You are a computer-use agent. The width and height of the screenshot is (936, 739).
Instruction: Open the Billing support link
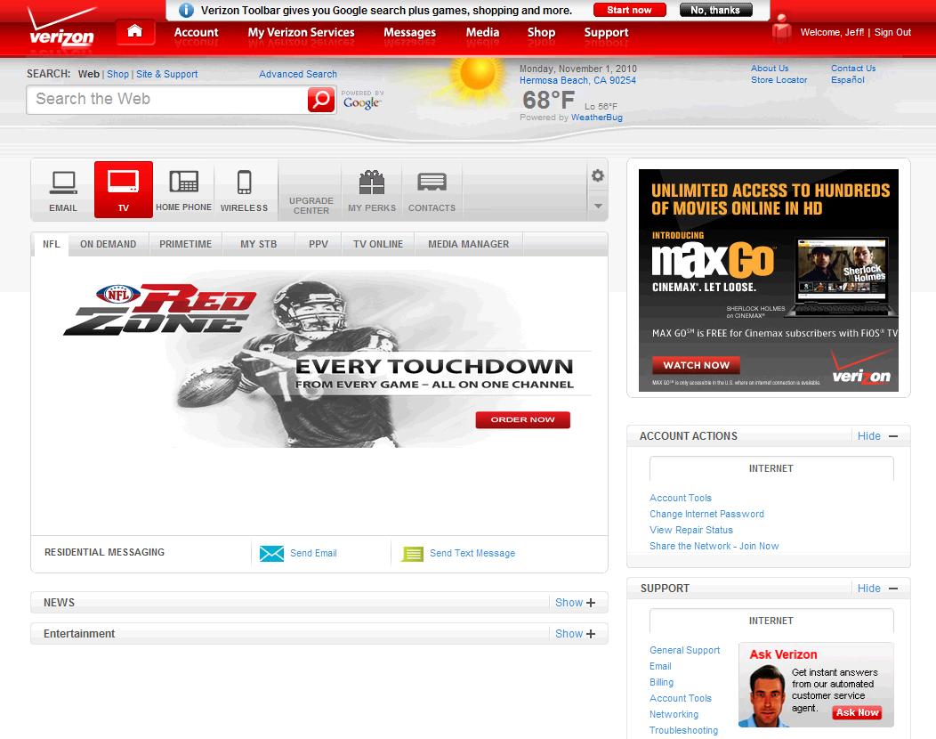click(661, 682)
